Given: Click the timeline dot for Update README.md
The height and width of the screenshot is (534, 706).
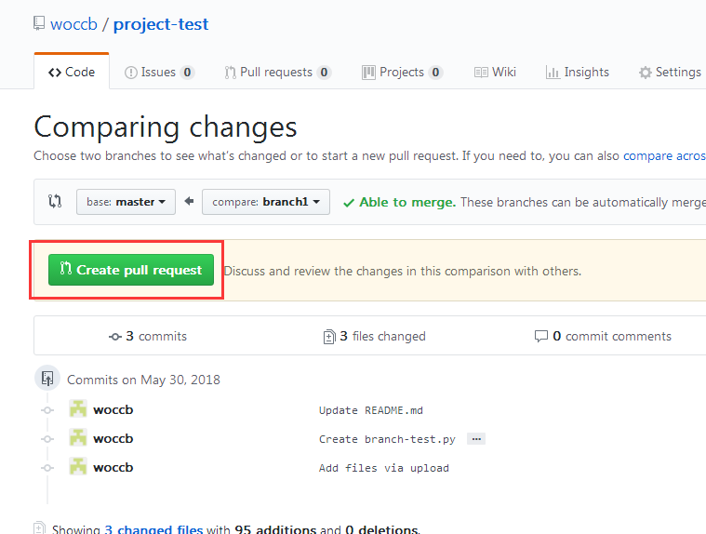Looking at the screenshot, I should click(47, 410).
